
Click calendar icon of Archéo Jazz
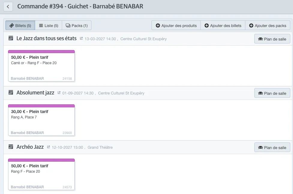coord(11,147)
